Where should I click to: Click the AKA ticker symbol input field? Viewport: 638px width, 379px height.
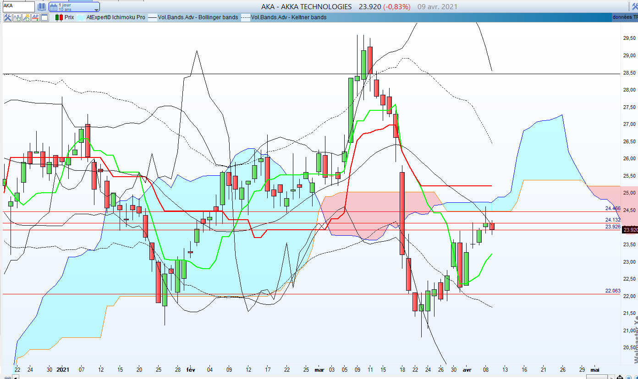coord(18,6)
